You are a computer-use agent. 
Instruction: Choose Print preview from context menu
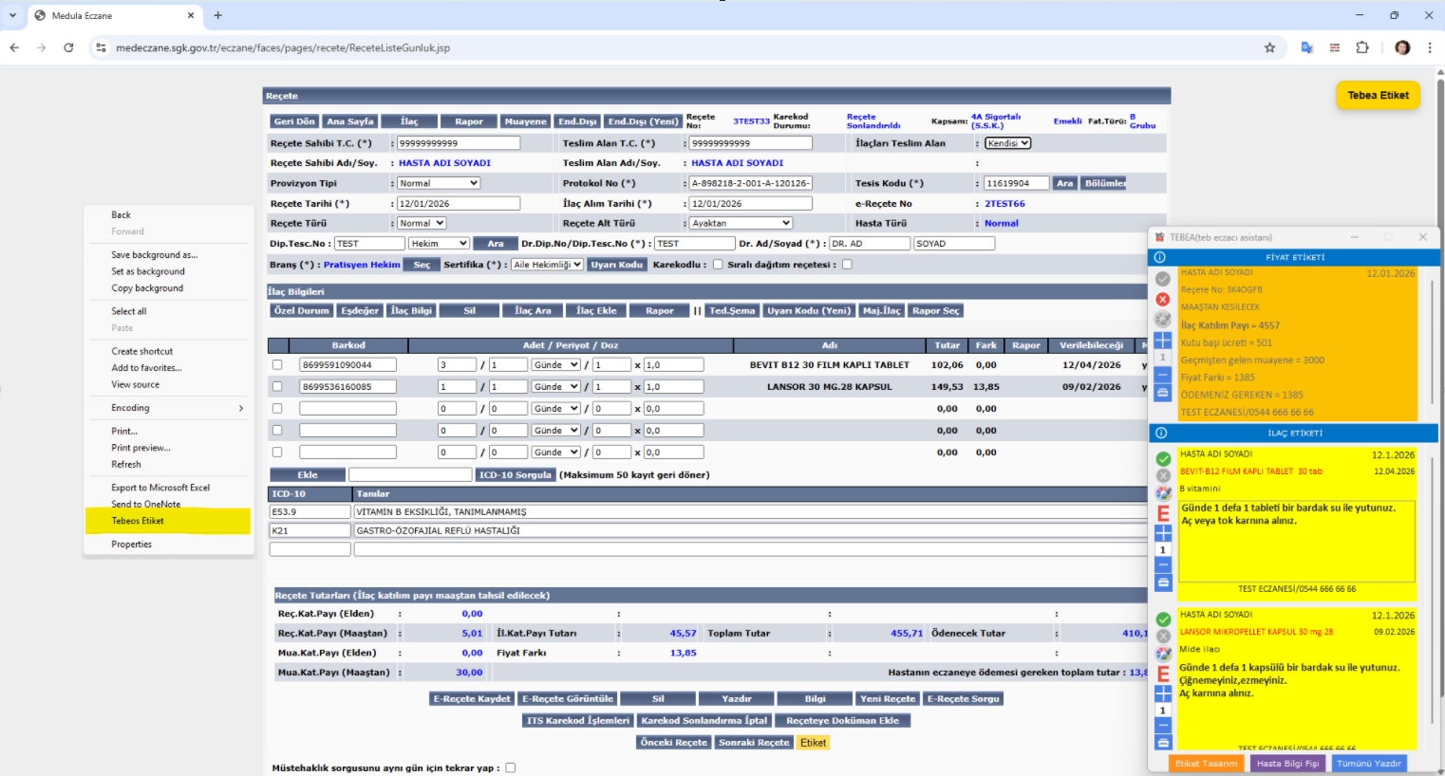pos(141,448)
